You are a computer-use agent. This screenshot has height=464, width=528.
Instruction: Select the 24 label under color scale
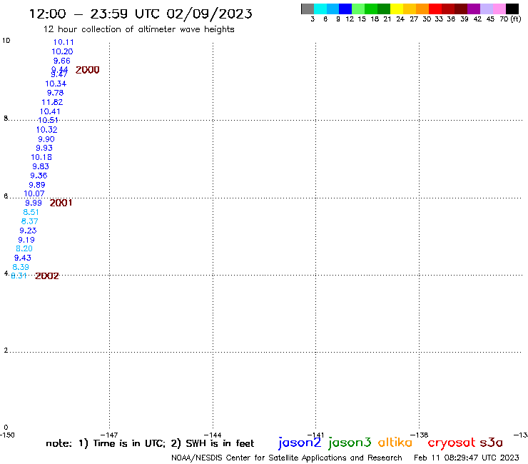[400, 19]
